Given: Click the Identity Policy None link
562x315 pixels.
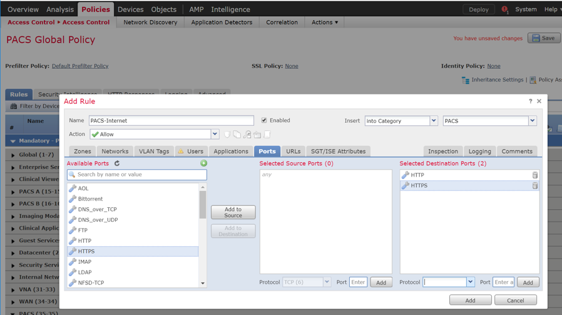Looking at the screenshot, I should (x=494, y=66).
